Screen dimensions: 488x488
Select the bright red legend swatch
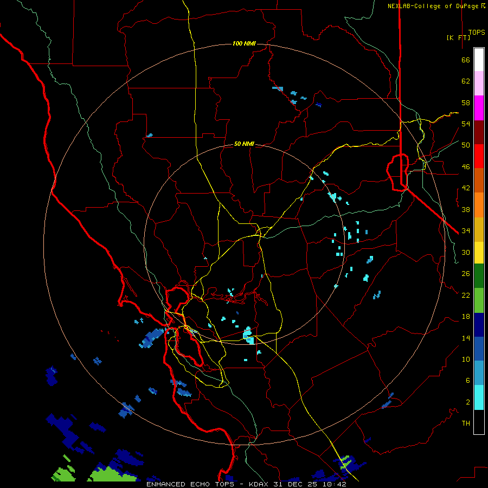(x=479, y=156)
